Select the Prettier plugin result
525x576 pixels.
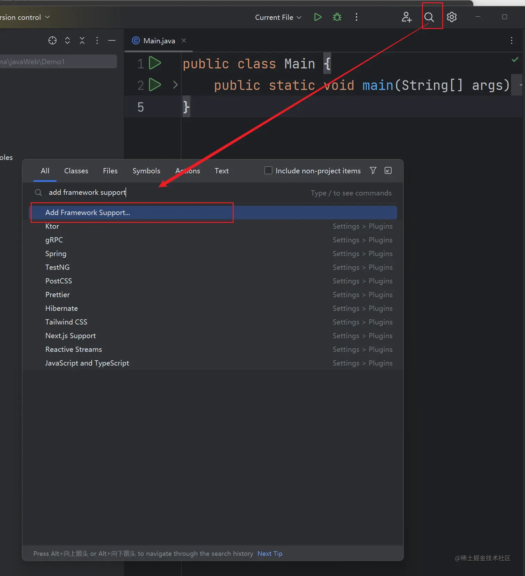coord(213,295)
